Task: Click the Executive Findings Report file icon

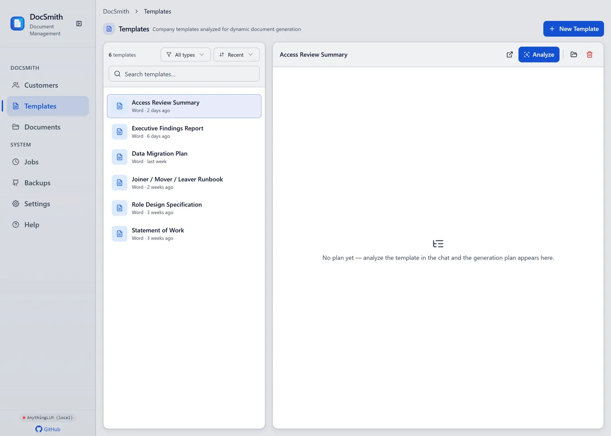Action: click(x=120, y=132)
